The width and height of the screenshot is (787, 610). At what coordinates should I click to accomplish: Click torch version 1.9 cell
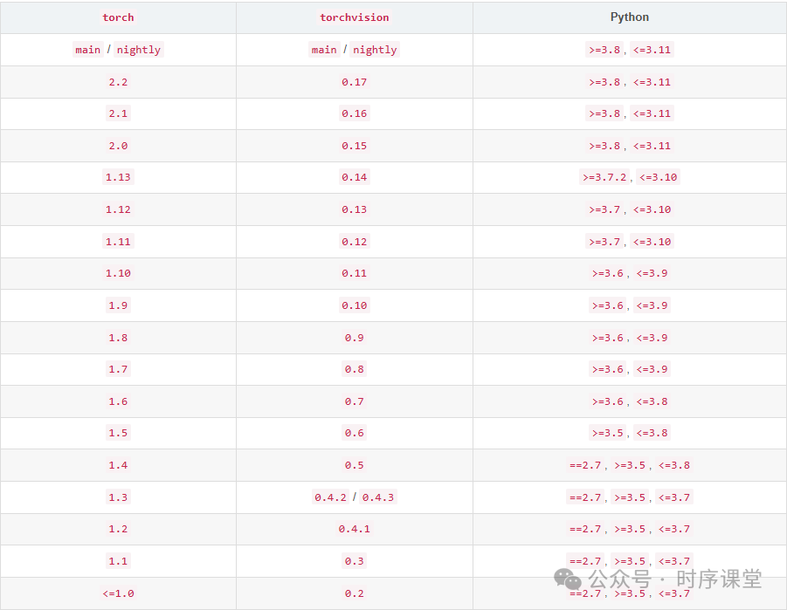coord(118,305)
